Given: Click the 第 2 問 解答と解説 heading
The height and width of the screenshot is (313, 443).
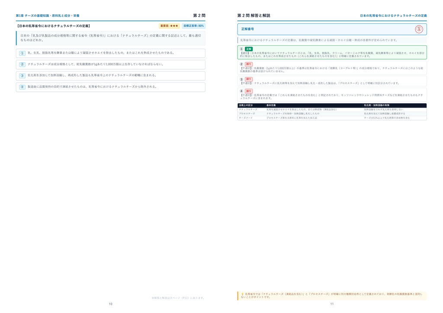Looking at the screenshot, I should [x=254, y=16].
